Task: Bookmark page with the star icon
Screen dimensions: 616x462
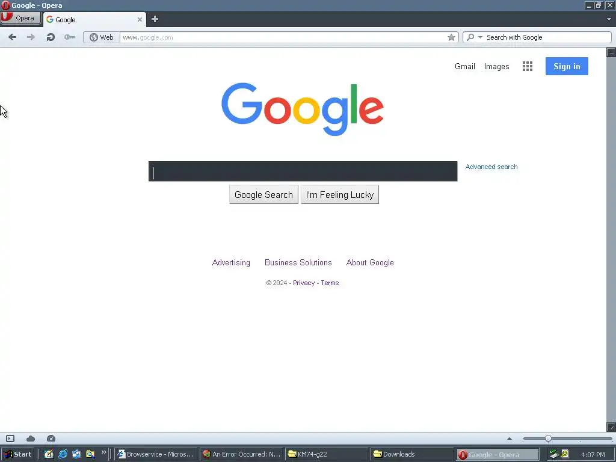Action: pos(451,37)
